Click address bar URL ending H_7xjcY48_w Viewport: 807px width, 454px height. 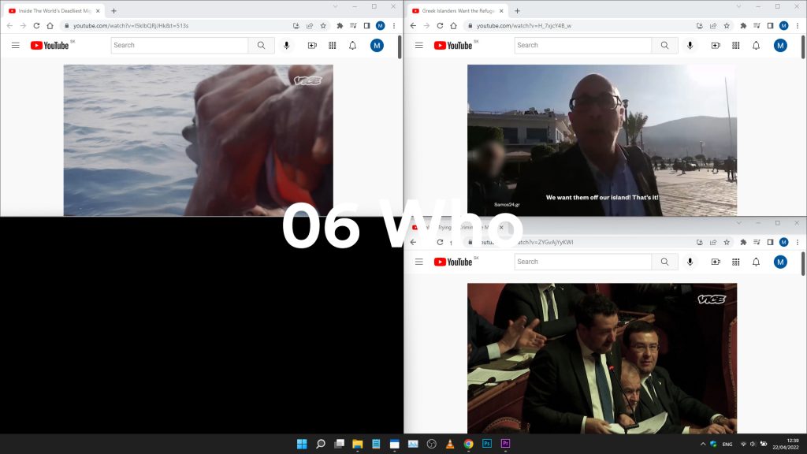point(524,26)
